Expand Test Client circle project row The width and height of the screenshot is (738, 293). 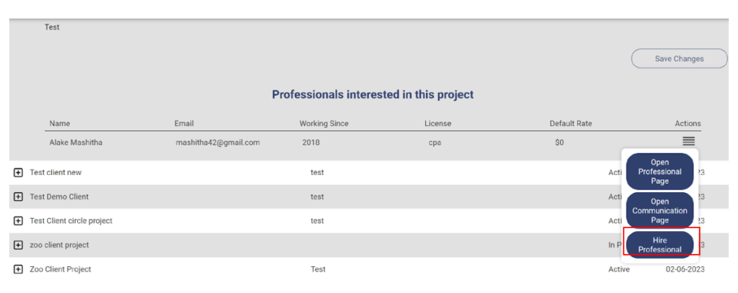(19, 221)
